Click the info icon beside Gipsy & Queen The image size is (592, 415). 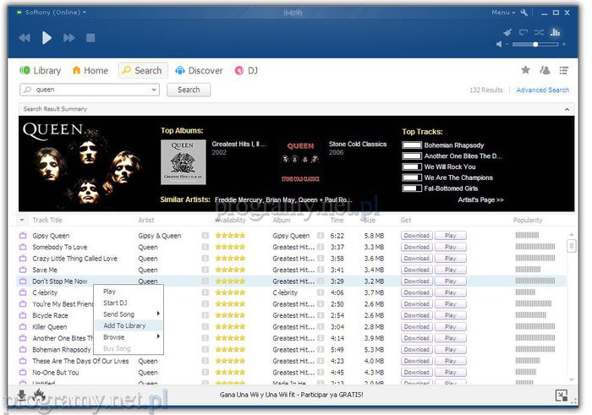206,236
